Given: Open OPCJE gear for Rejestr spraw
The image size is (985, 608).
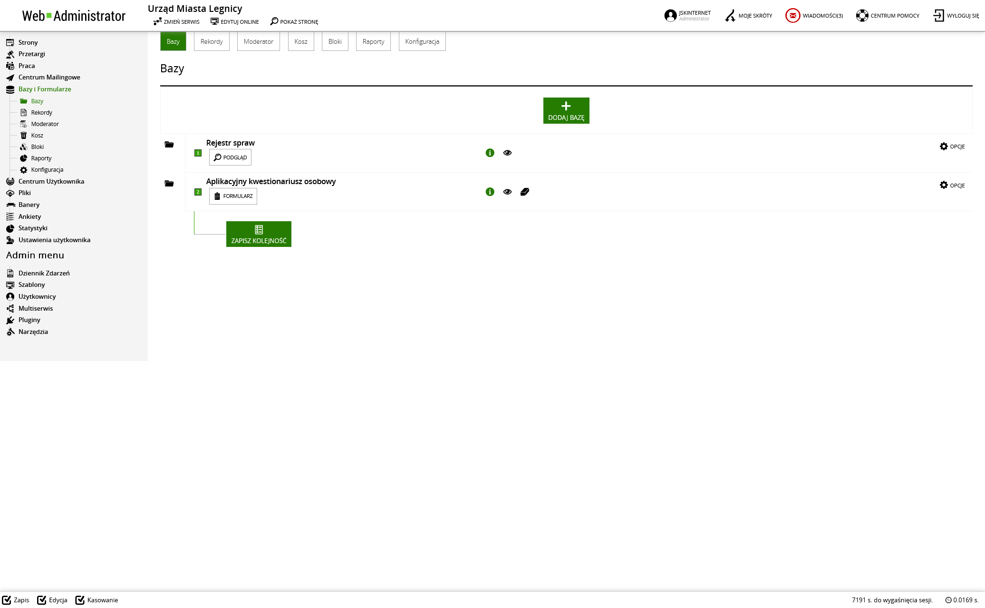Looking at the screenshot, I should click(952, 147).
